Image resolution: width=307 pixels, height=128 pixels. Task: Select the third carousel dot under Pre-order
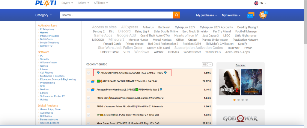(243, 100)
